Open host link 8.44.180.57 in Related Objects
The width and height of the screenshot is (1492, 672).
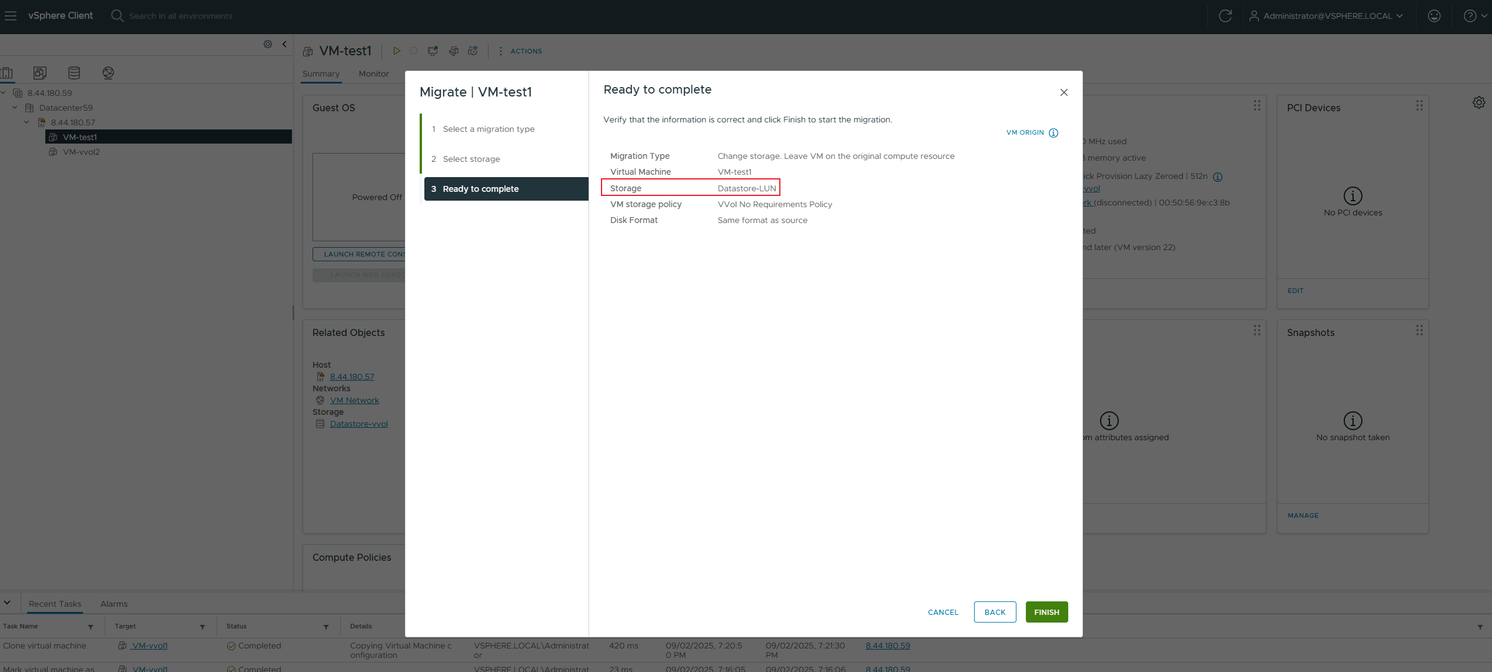coord(352,377)
